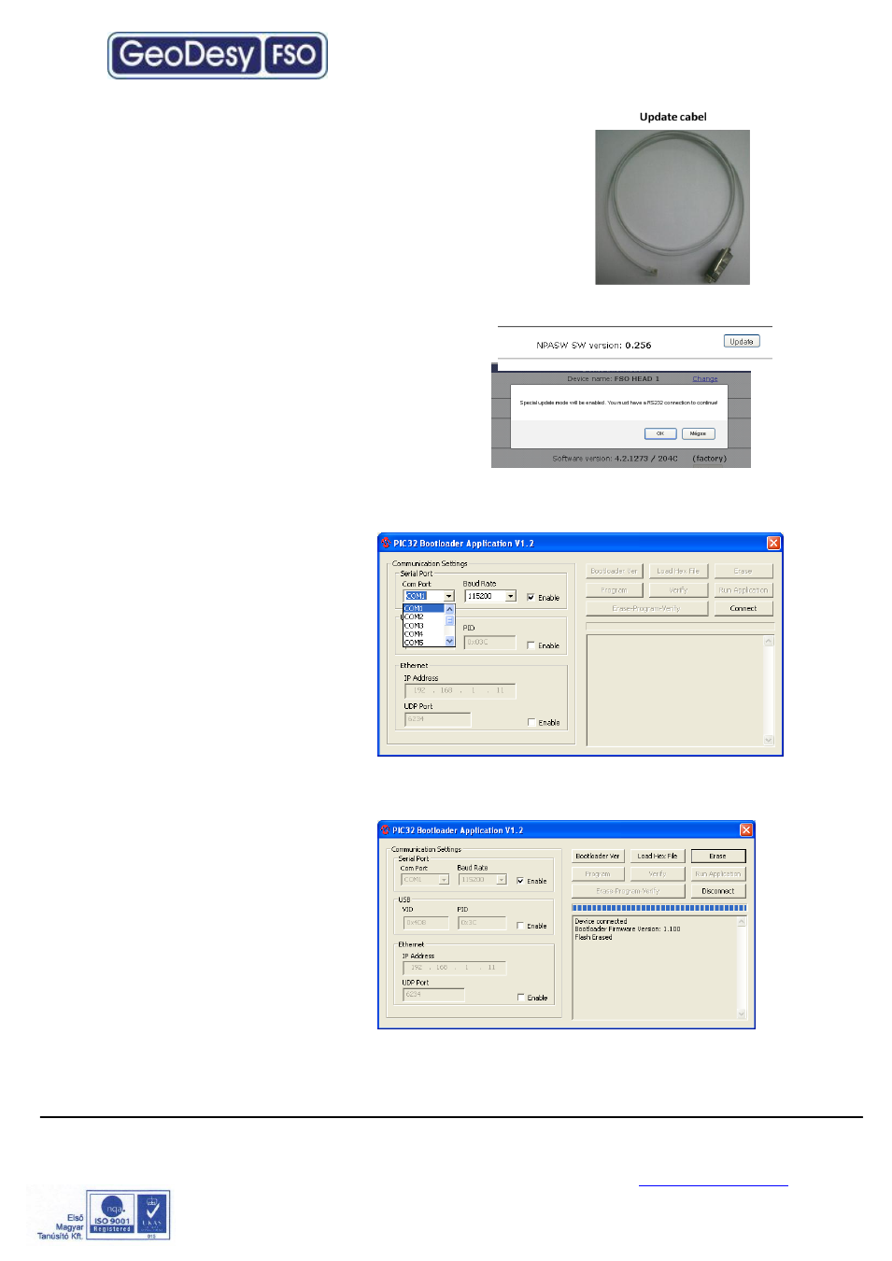The height and width of the screenshot is (1261, 892).
Task: Click the Update button beside NPASW SW version
Action: point(742,342)
